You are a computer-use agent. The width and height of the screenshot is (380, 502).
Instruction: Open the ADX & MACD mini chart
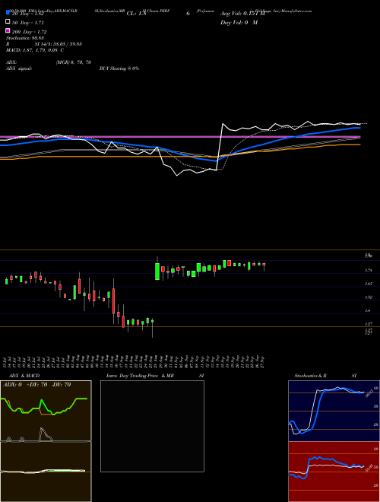[46, 441]
